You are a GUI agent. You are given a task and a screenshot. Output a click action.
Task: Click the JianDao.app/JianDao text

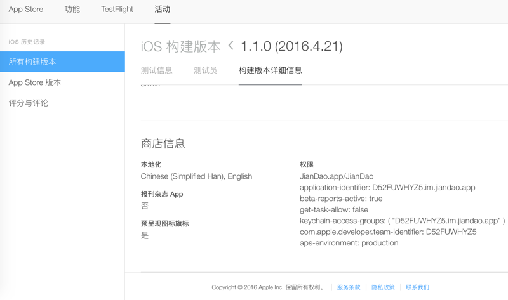point(337,176)
